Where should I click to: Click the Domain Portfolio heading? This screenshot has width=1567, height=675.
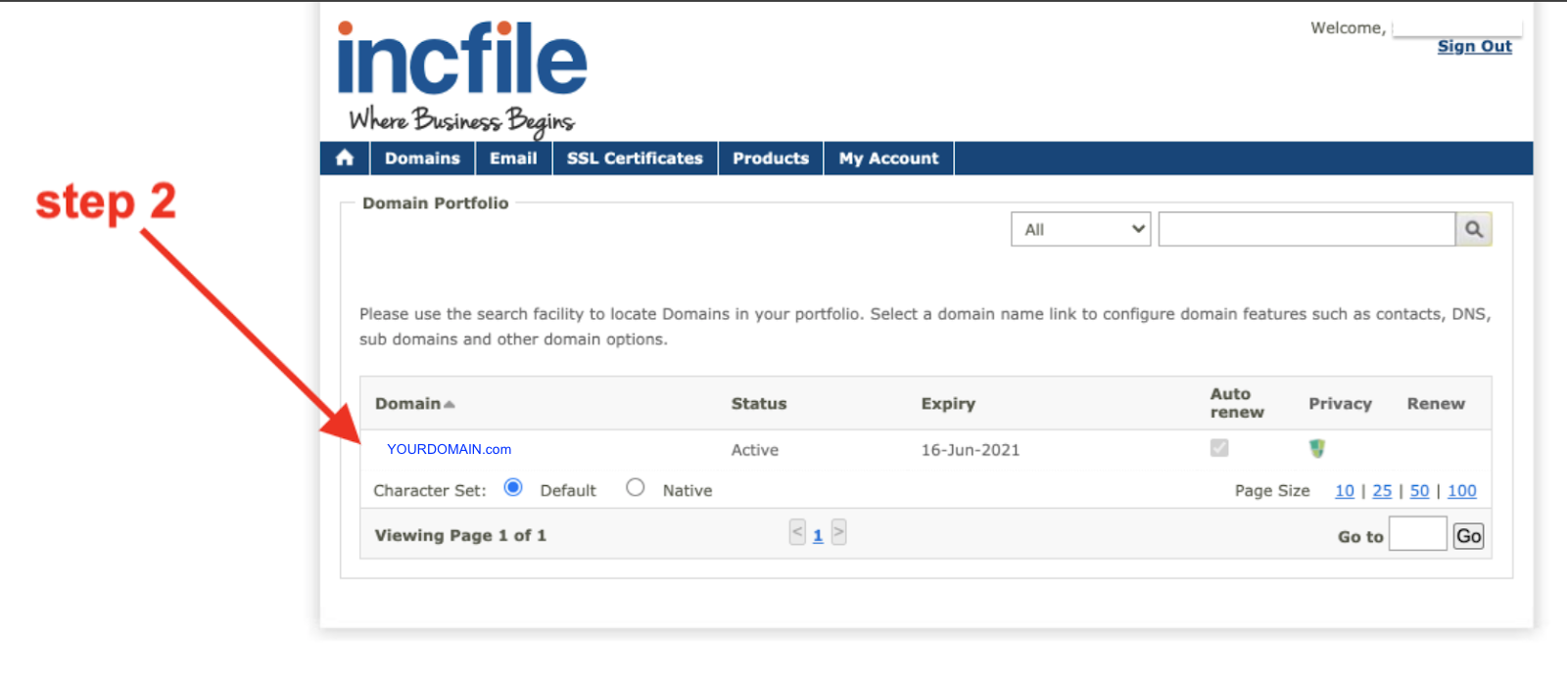[x=436, y=202]
